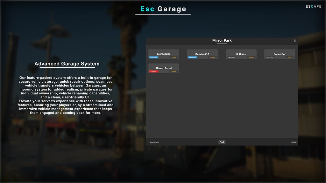Click the Police Station badge on Police Car
The height and width of the screenshot is (183, 326).
click(269, 57)
